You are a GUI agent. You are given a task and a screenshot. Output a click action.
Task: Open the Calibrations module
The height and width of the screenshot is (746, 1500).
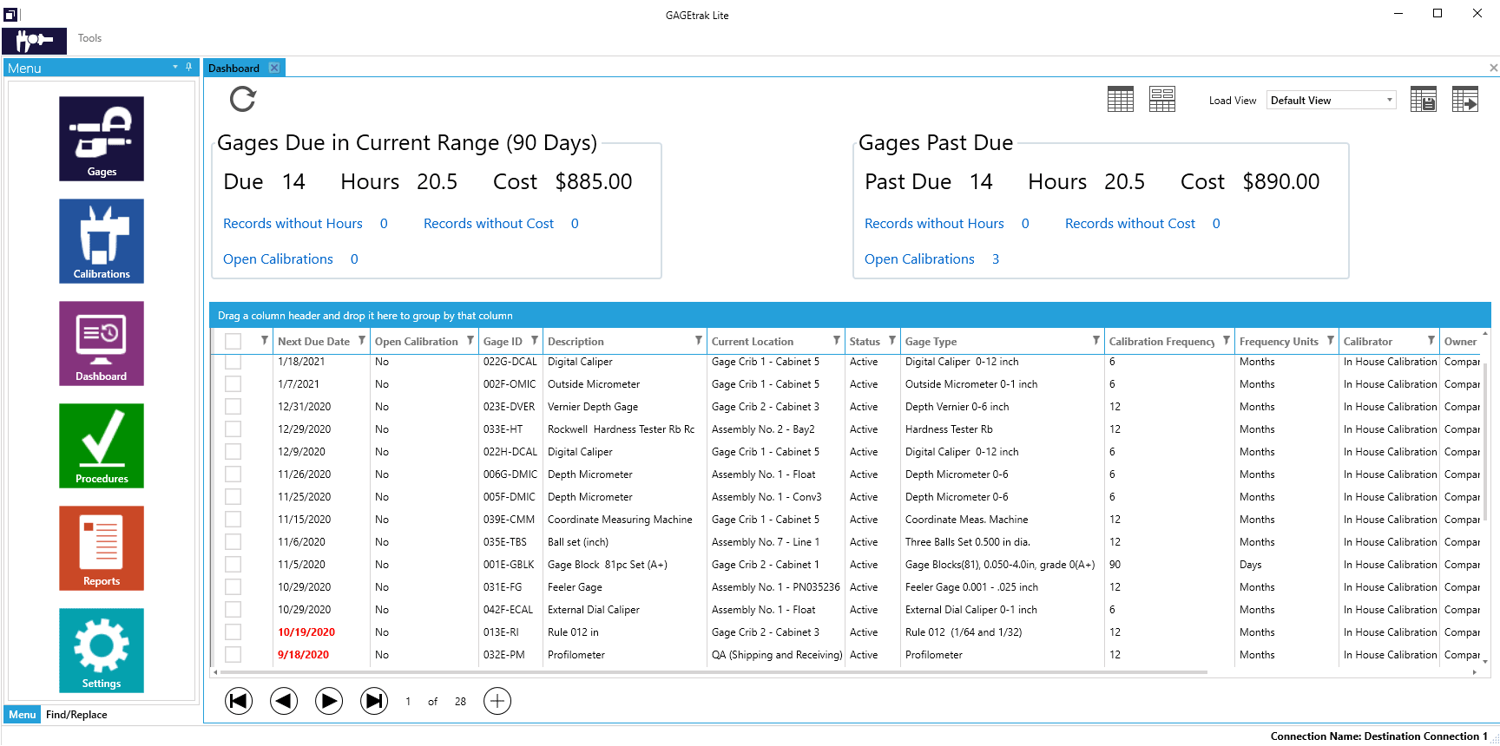[102, 241]
